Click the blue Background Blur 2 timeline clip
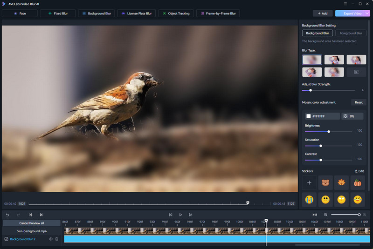The height and width of the screenshot is (249, 373). click(217, 239)
